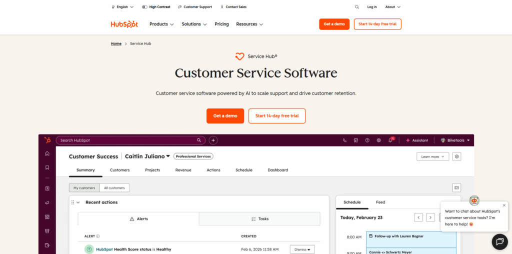Click the Assistant sparkle button
Viewport: 512px width, 254px height.
pos(416,140)
